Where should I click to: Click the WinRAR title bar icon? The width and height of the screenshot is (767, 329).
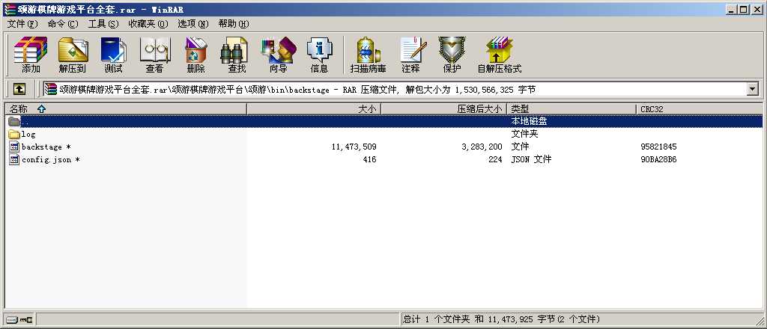[9, 9]
